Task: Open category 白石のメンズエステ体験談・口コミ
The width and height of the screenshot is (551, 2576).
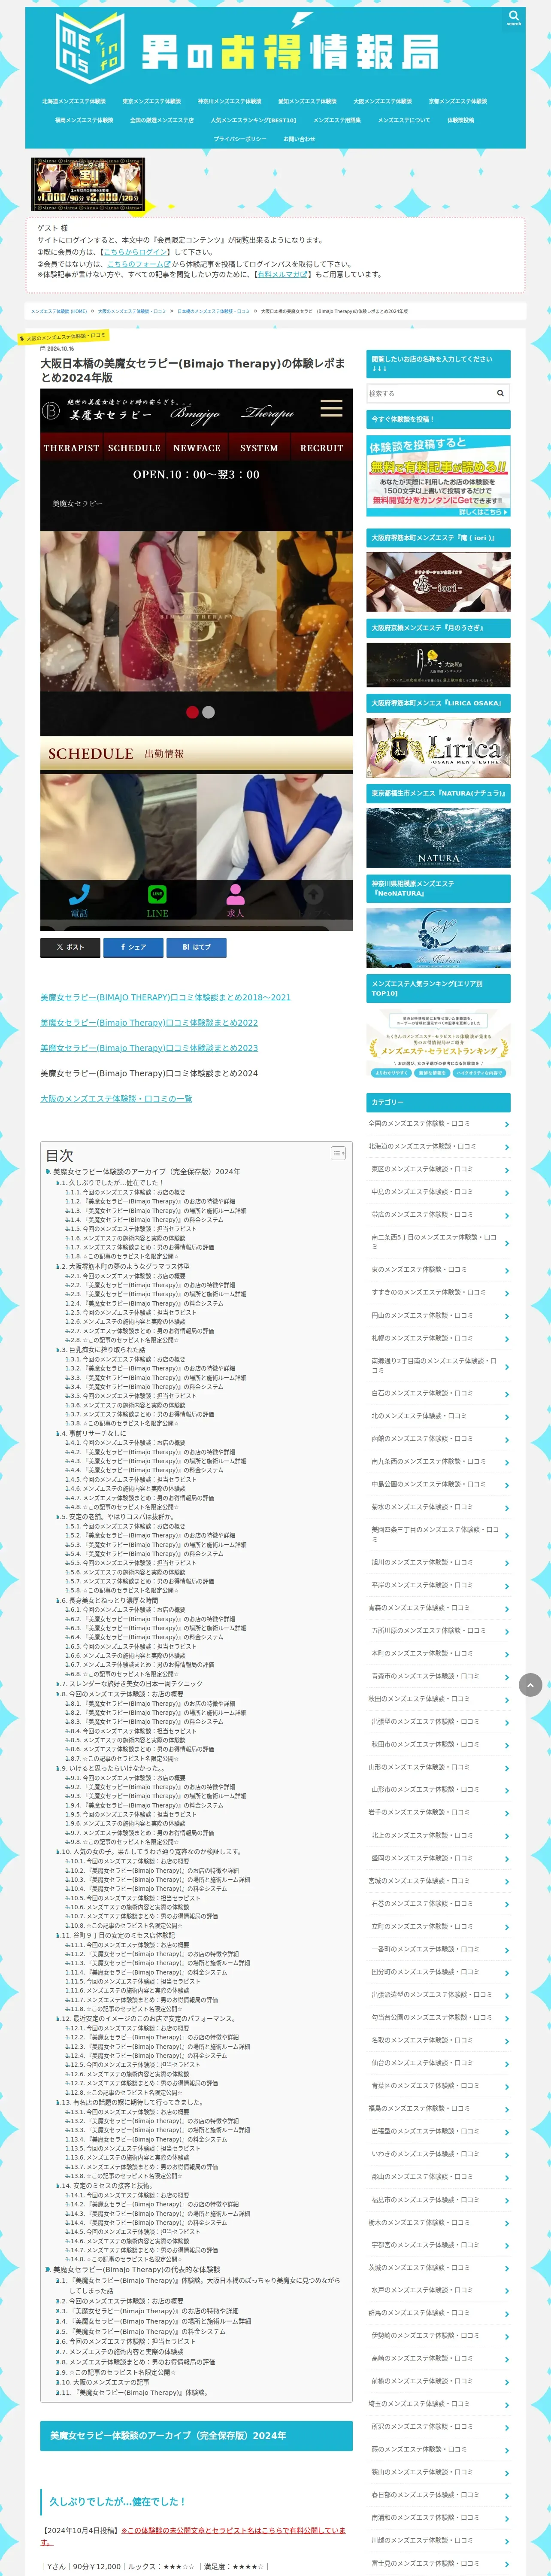Action: 438,1394
